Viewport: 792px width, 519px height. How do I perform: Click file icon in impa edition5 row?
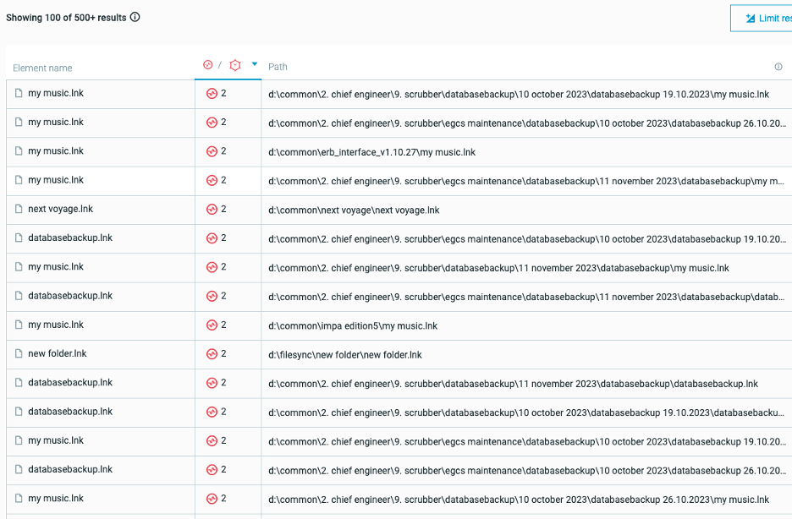tap(19, 325)
